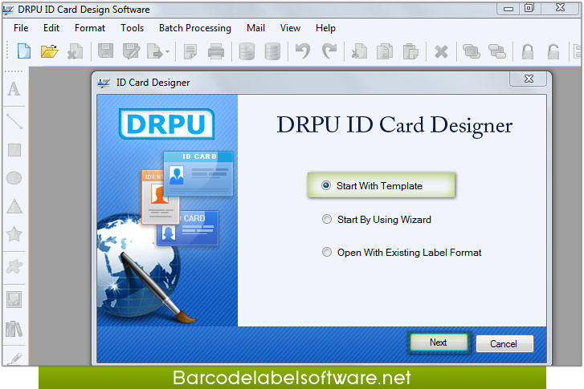Image resolution: width=584 pixels, height=389 pixels.
Task: Click the Delete X icon in toolbar
Action: click(441, 51)
